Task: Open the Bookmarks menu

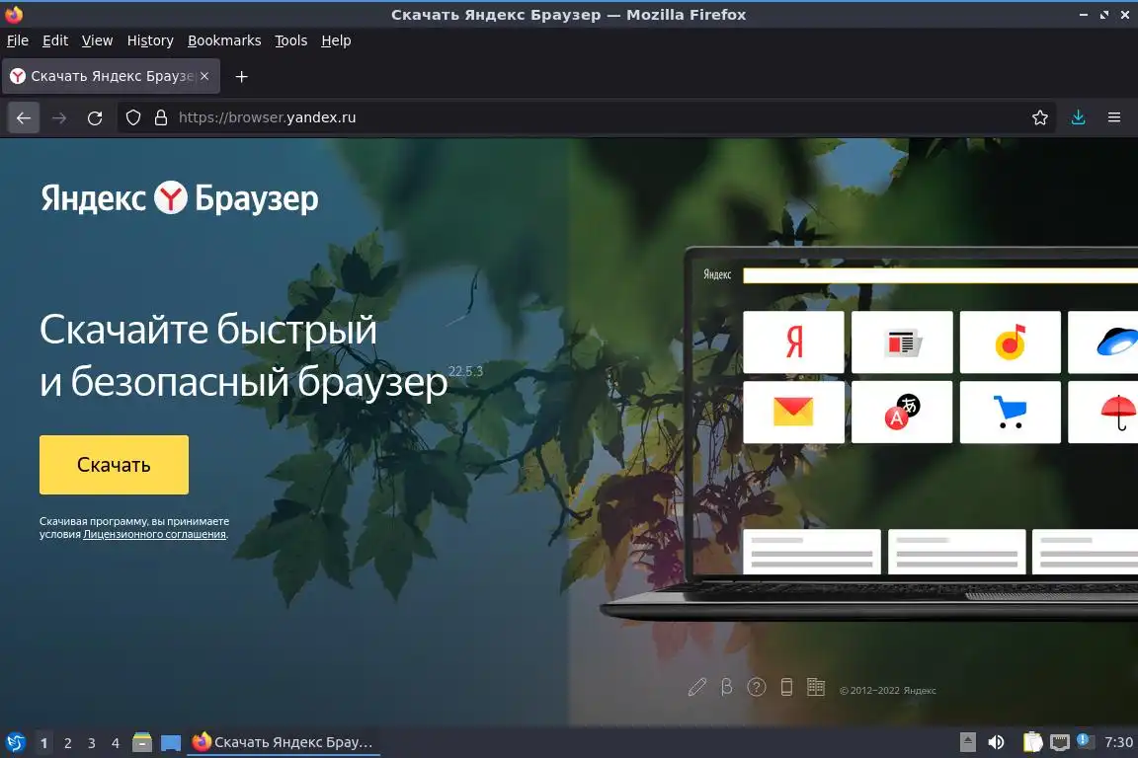Action: [x=224, y=40]
